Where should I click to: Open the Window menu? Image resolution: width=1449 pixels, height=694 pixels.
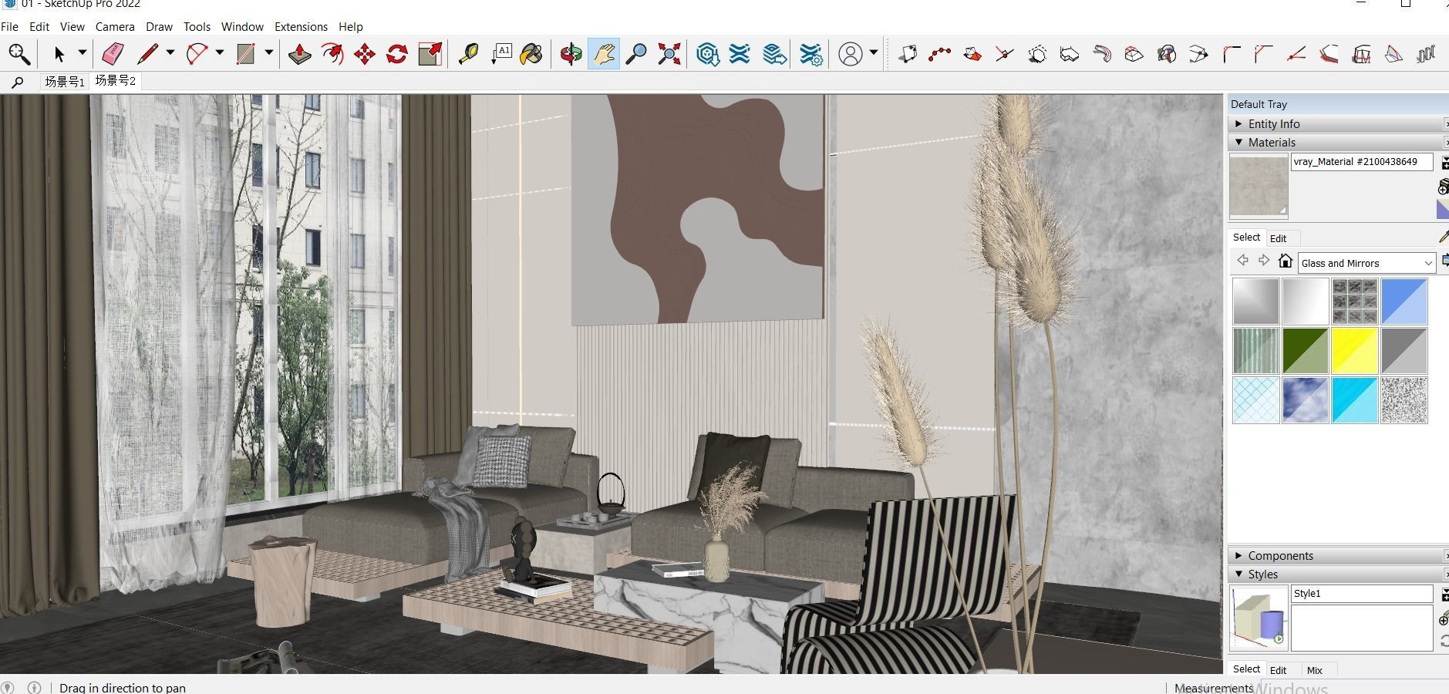point(242,26)
